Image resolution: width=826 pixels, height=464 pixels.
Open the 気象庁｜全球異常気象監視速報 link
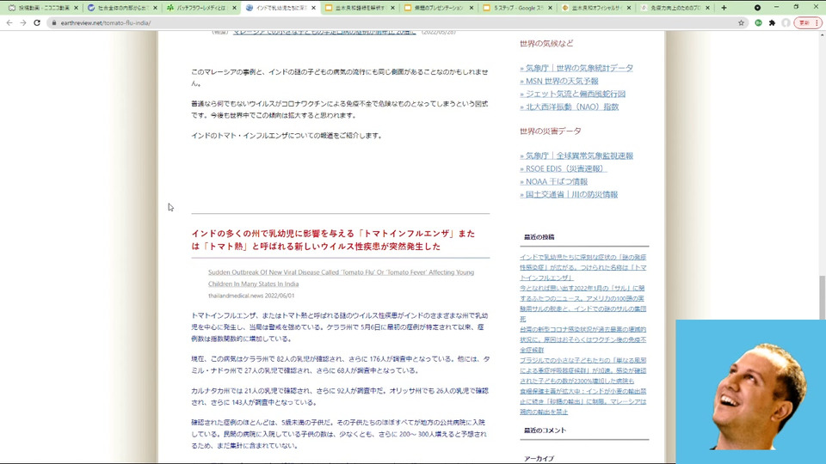[x=576, y=156]
